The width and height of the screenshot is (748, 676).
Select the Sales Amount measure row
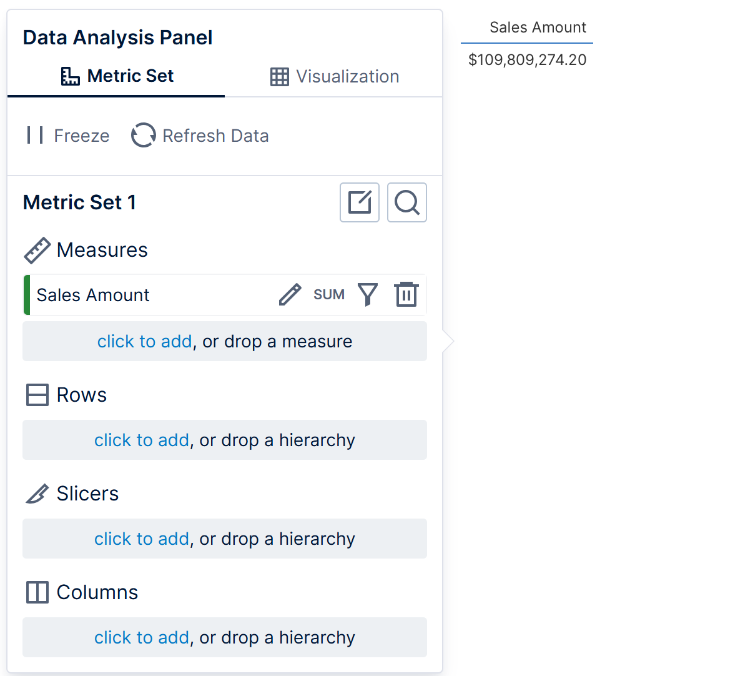pyautogui.click(x=225, y=295)
